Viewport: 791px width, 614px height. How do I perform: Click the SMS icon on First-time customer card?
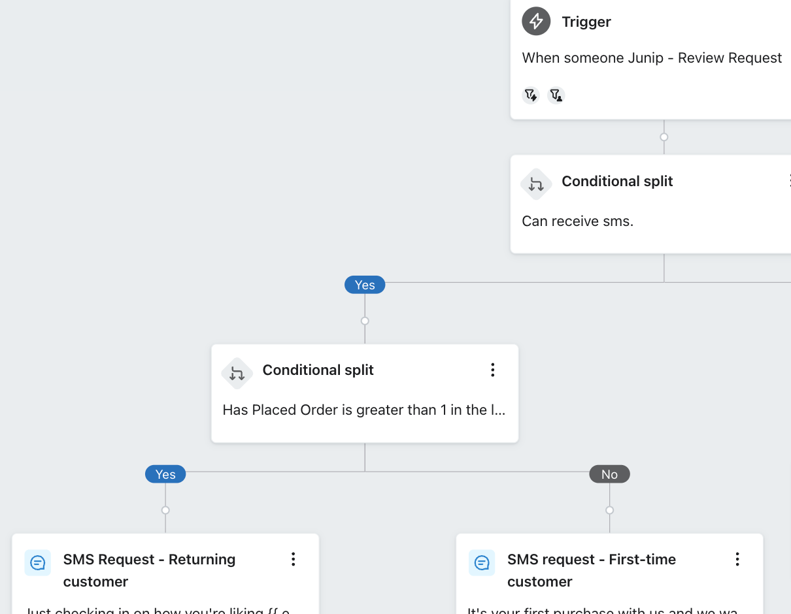coord(482,562)
